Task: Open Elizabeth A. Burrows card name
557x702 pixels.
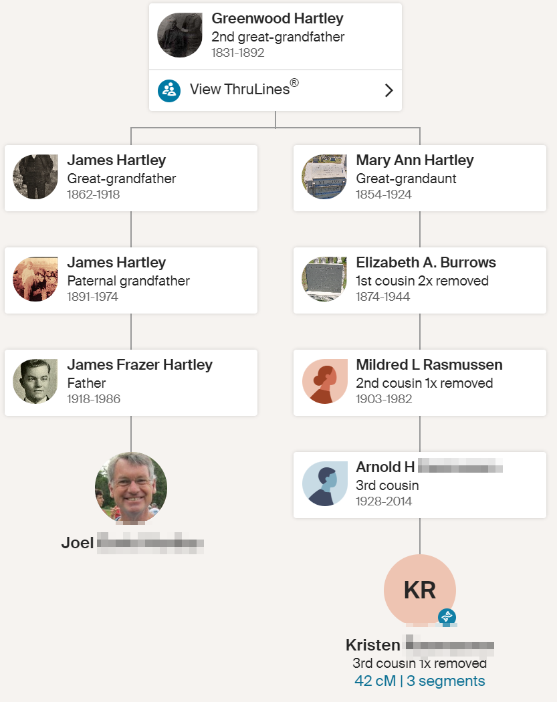Action: tap(425, 263)
